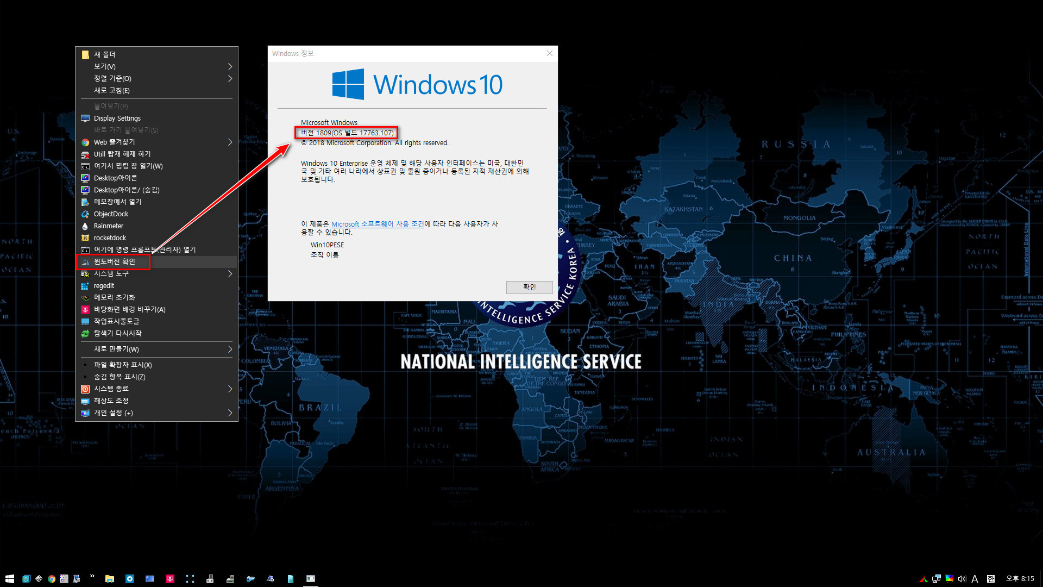Click the red-green triangle tray icon
1043x587 pixels.
pos(923,579)
